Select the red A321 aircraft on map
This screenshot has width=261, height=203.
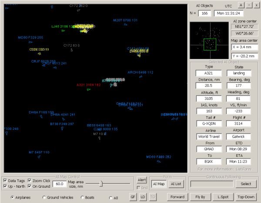click(x=89, y=89)
